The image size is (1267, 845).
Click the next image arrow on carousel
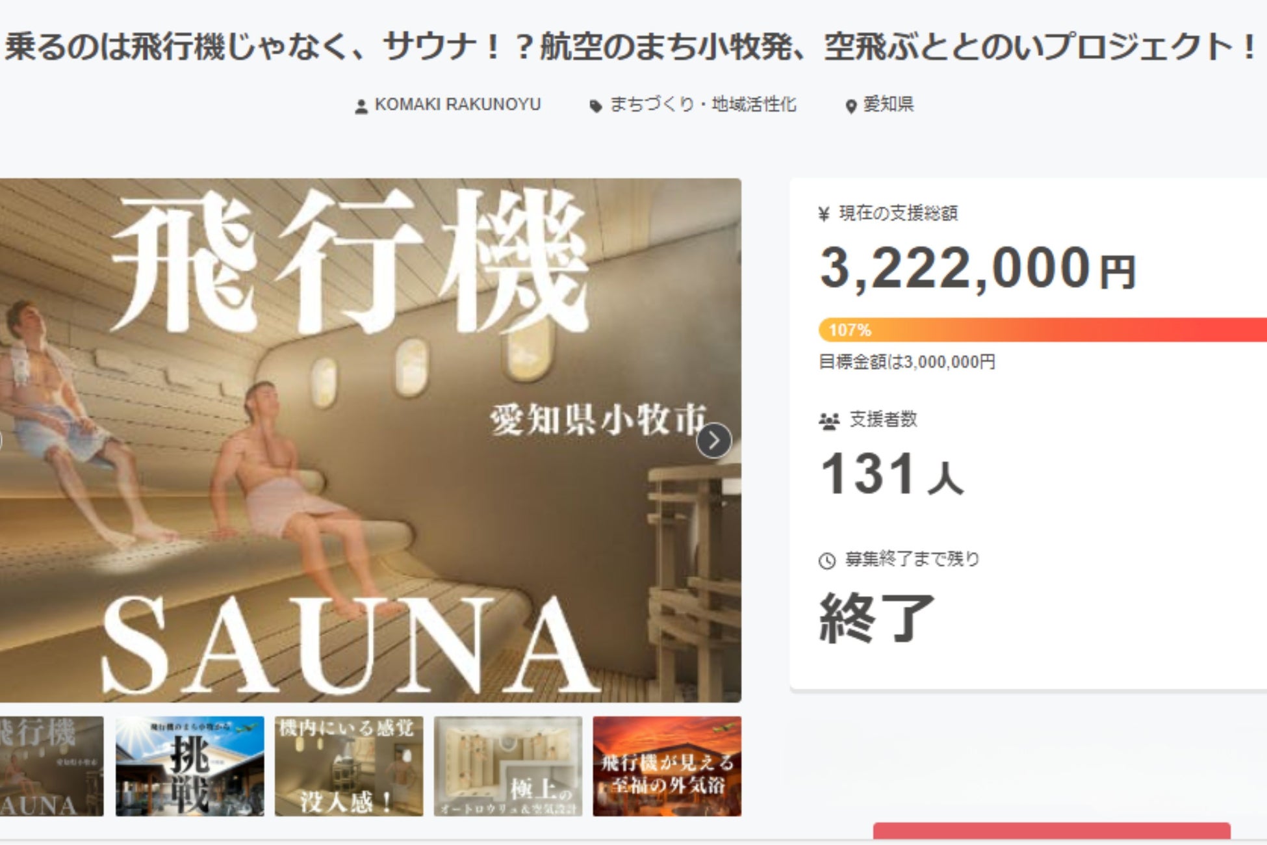point(713,441)
